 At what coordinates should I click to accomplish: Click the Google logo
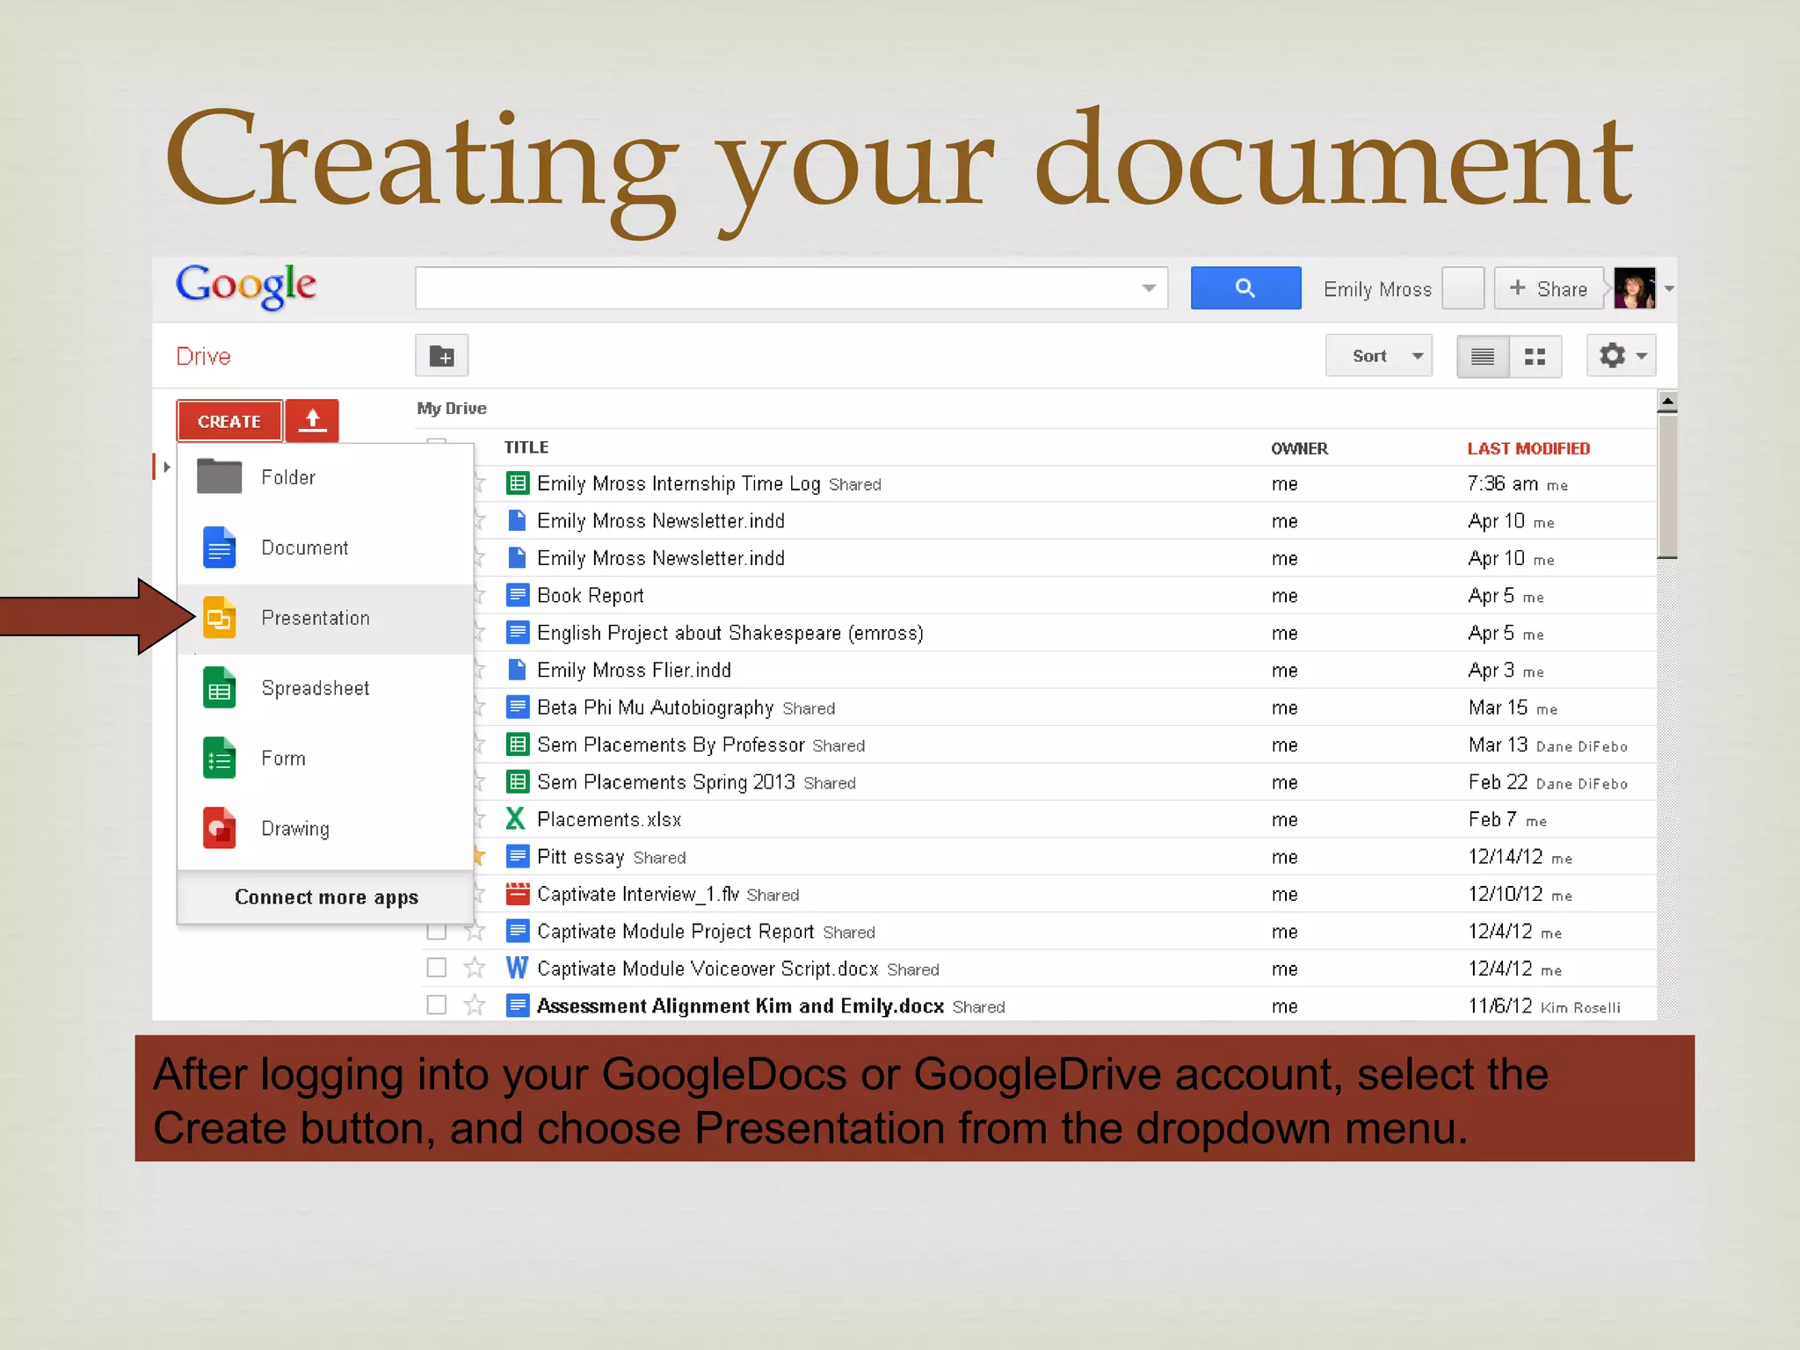(246, 287)
